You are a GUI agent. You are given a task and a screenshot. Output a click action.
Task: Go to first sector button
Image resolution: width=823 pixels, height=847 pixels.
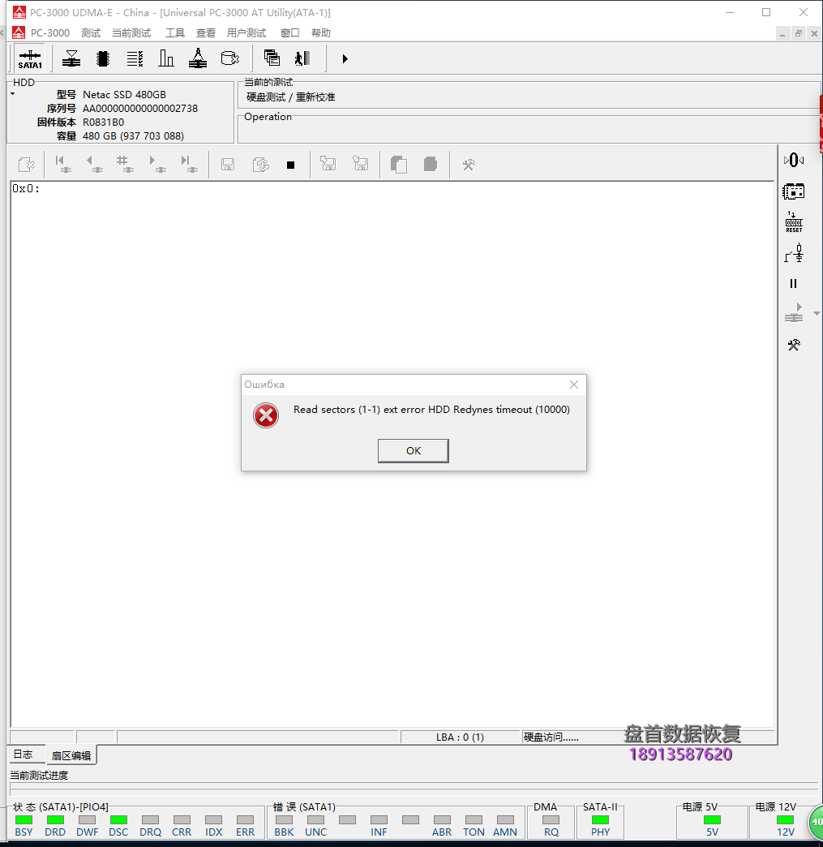(62, 164)
